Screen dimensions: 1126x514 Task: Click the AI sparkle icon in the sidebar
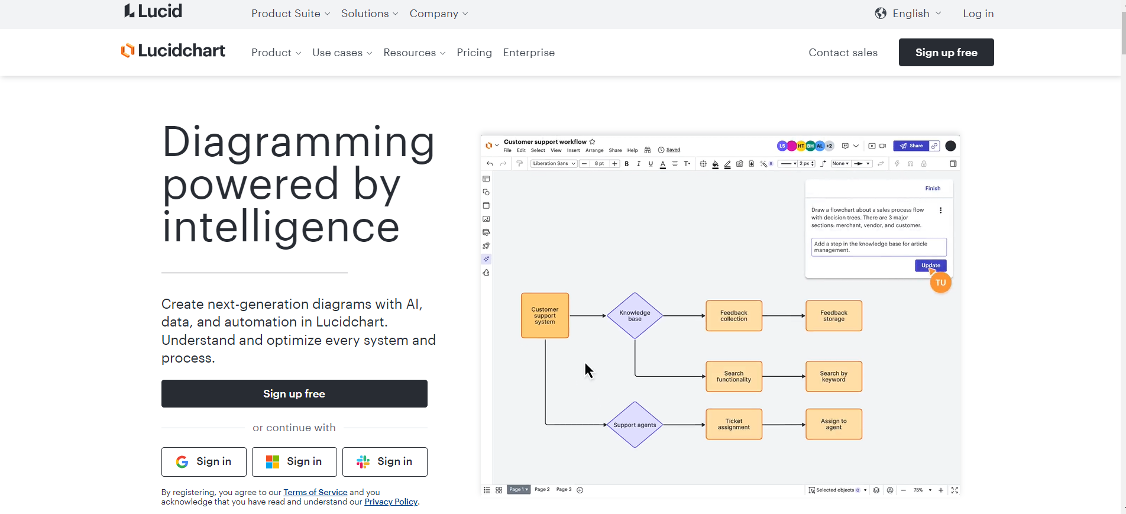486,259
